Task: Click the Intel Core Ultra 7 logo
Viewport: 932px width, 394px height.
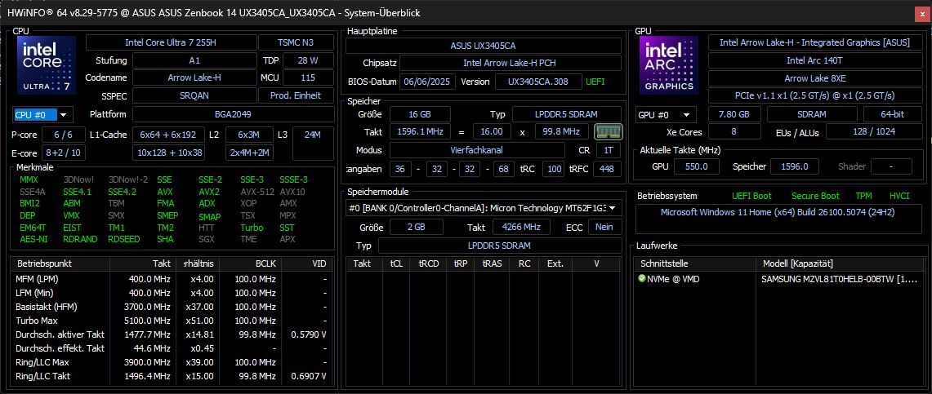Action: [47, 66]
